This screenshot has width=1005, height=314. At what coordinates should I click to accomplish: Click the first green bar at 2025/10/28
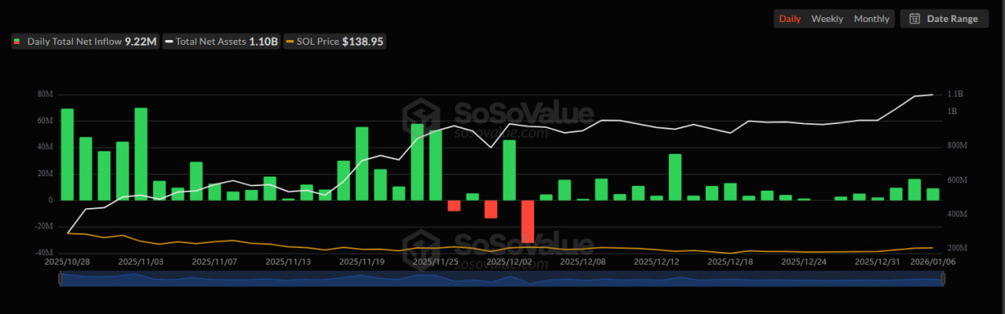tap(68, 154)
